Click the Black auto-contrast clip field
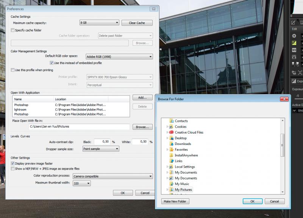 click(102, 142)
